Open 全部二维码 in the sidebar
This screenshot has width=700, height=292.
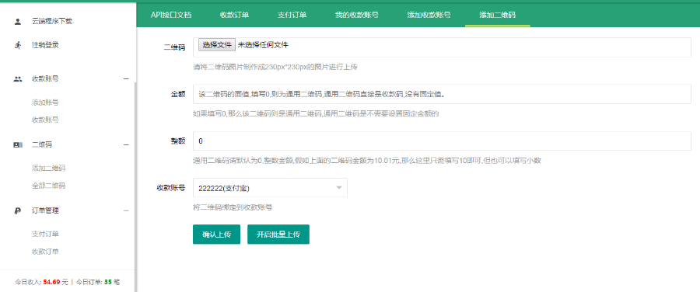pyautogui.click(x=48, y=186)
